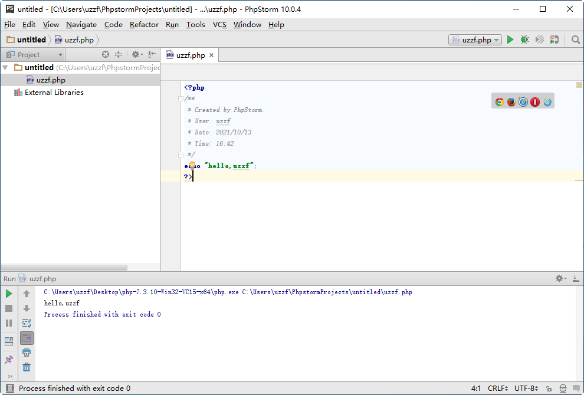The height and width of the screenshot is (395, 584).
Task: Hide the Run tool window
Action: tap(575, 278)
